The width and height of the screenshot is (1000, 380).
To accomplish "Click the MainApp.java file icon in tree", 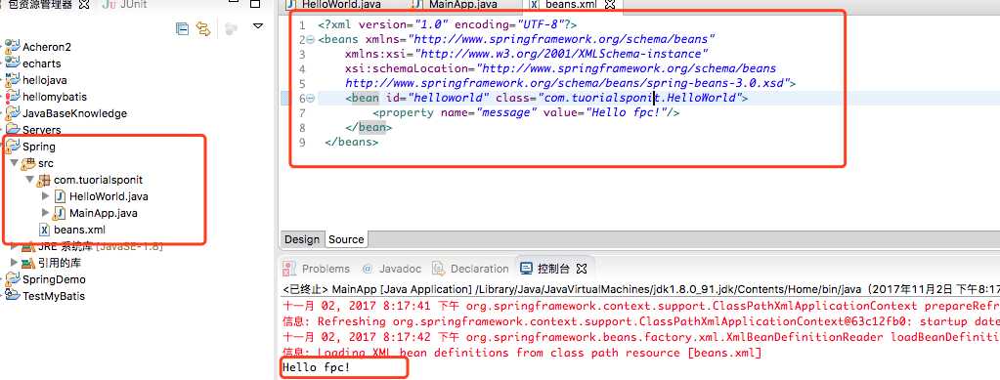I will pyautogui.click(x=60, y=213).
